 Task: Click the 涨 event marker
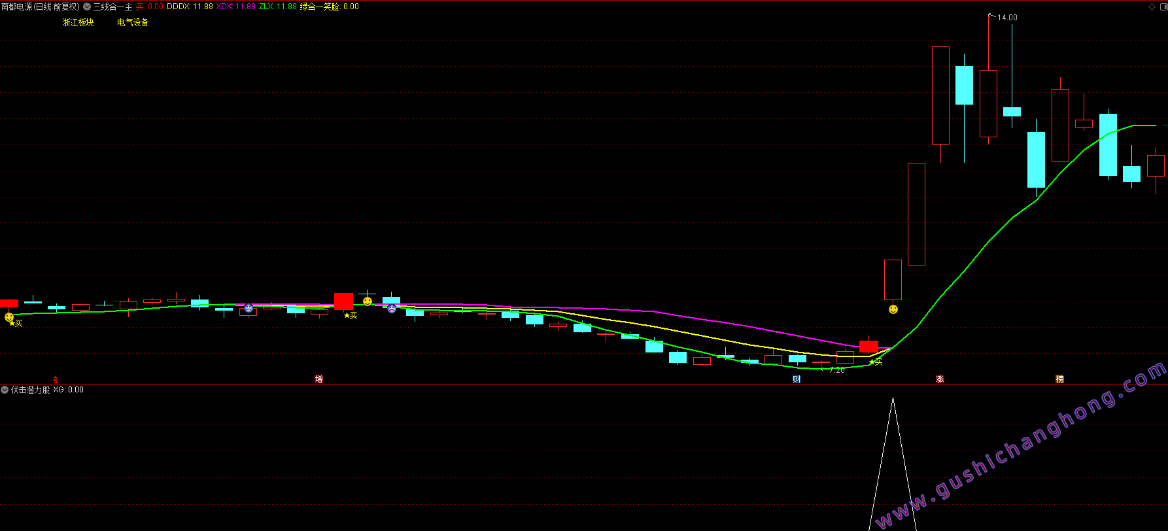coord(940,379)
